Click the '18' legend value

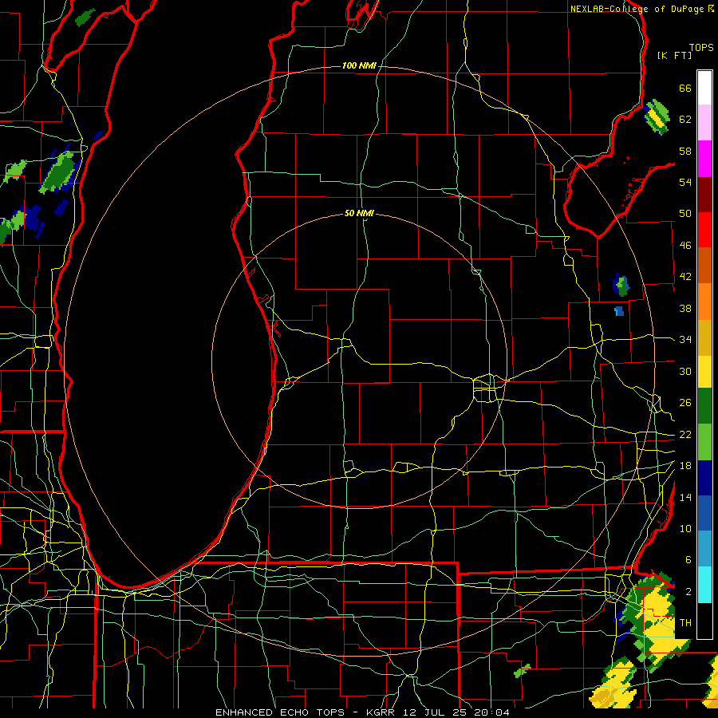(685, 466)
